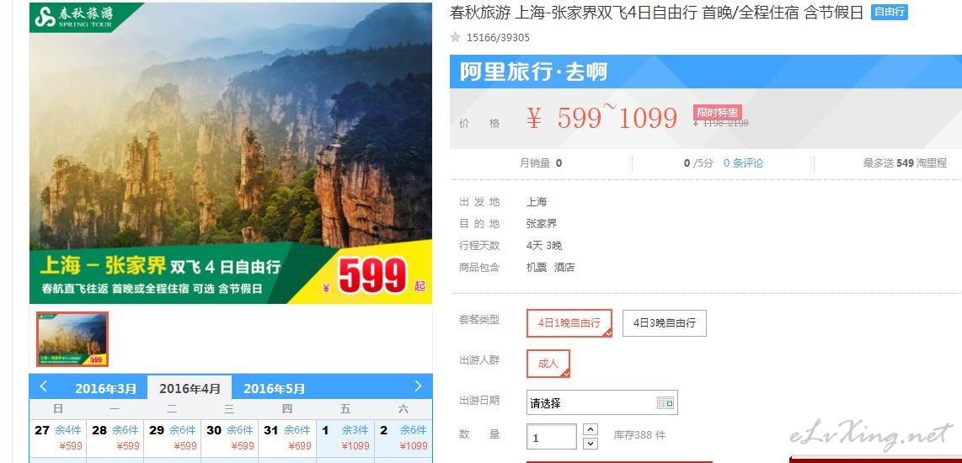962x463 pixels.
Task: Select the 4日1晚自由行 package option
Action: [x=569, y=323]
